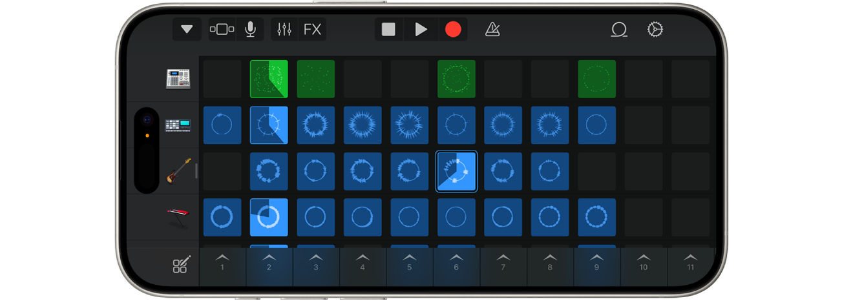This screenshot has height=301, width=842.
Task: Toggle the highlighted bass cell in column 6
Action: 456,172
